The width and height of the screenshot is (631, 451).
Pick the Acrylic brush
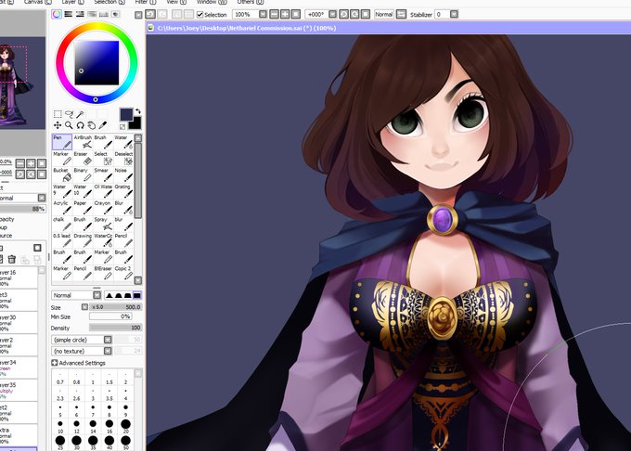[62, 207]
